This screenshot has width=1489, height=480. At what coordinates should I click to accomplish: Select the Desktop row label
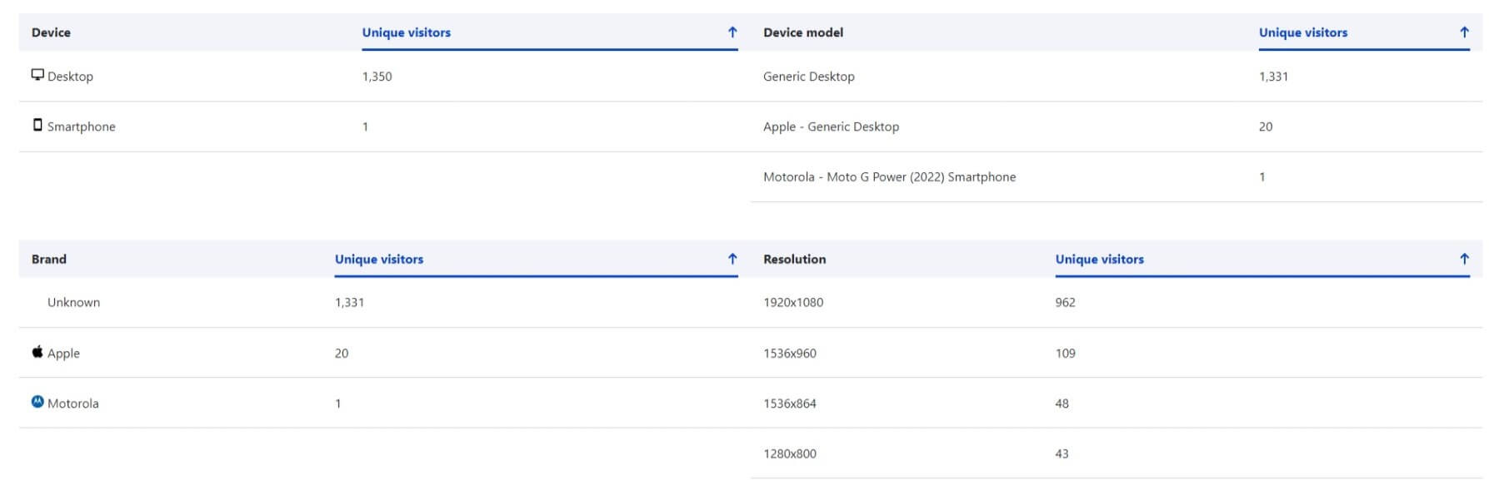click(x=70, y=77)
